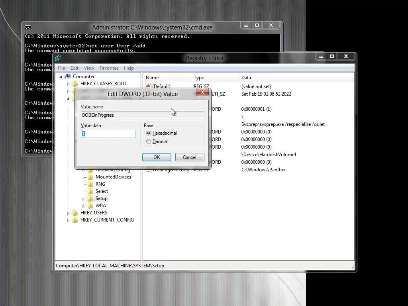The width and height of the screenshot is (408, 306).
Task: Close the cmd.exe window
Action: click(271, 25)
